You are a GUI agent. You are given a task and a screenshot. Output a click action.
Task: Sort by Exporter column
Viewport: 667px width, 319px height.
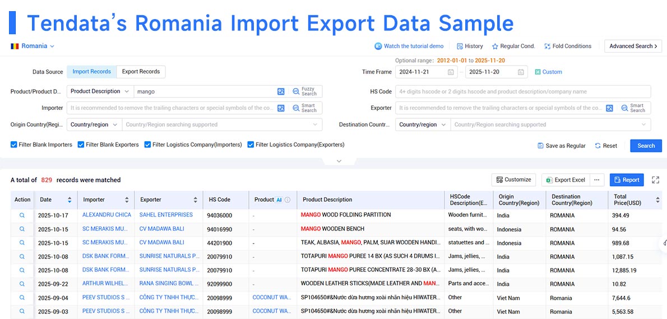pos(195,200)
